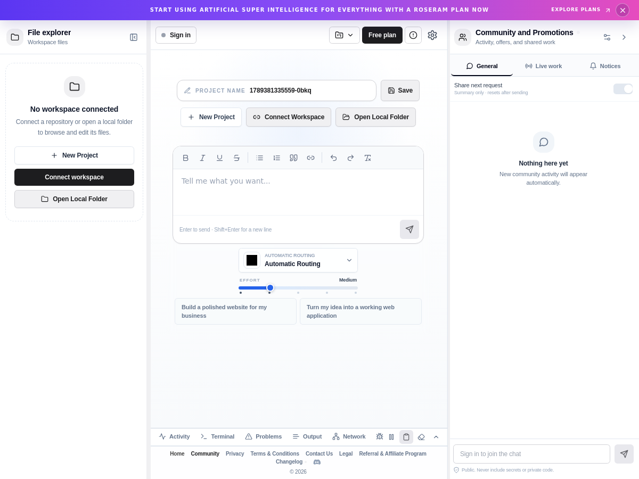Screen dimensions: 639x479
Task: Close the Roseram plan promo banner
Action: pos(622,10)
